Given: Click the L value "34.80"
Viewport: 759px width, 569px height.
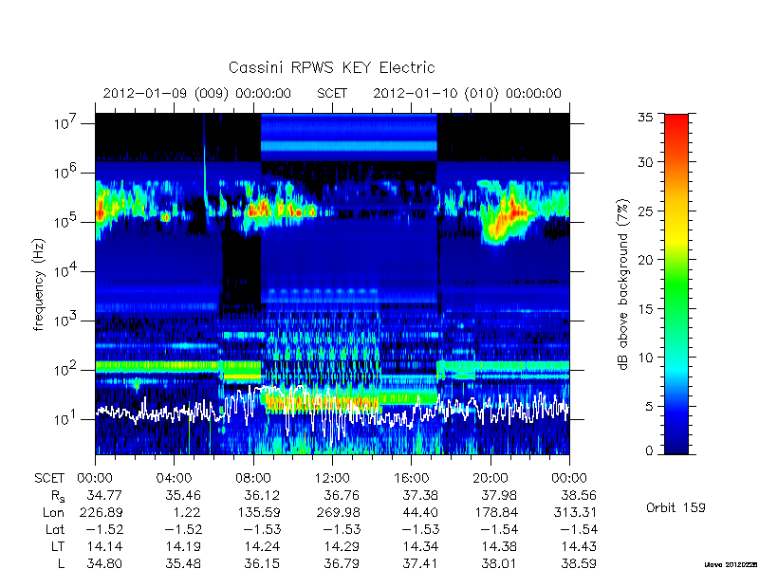Looking at the screenshot, I should click(104, 563).
